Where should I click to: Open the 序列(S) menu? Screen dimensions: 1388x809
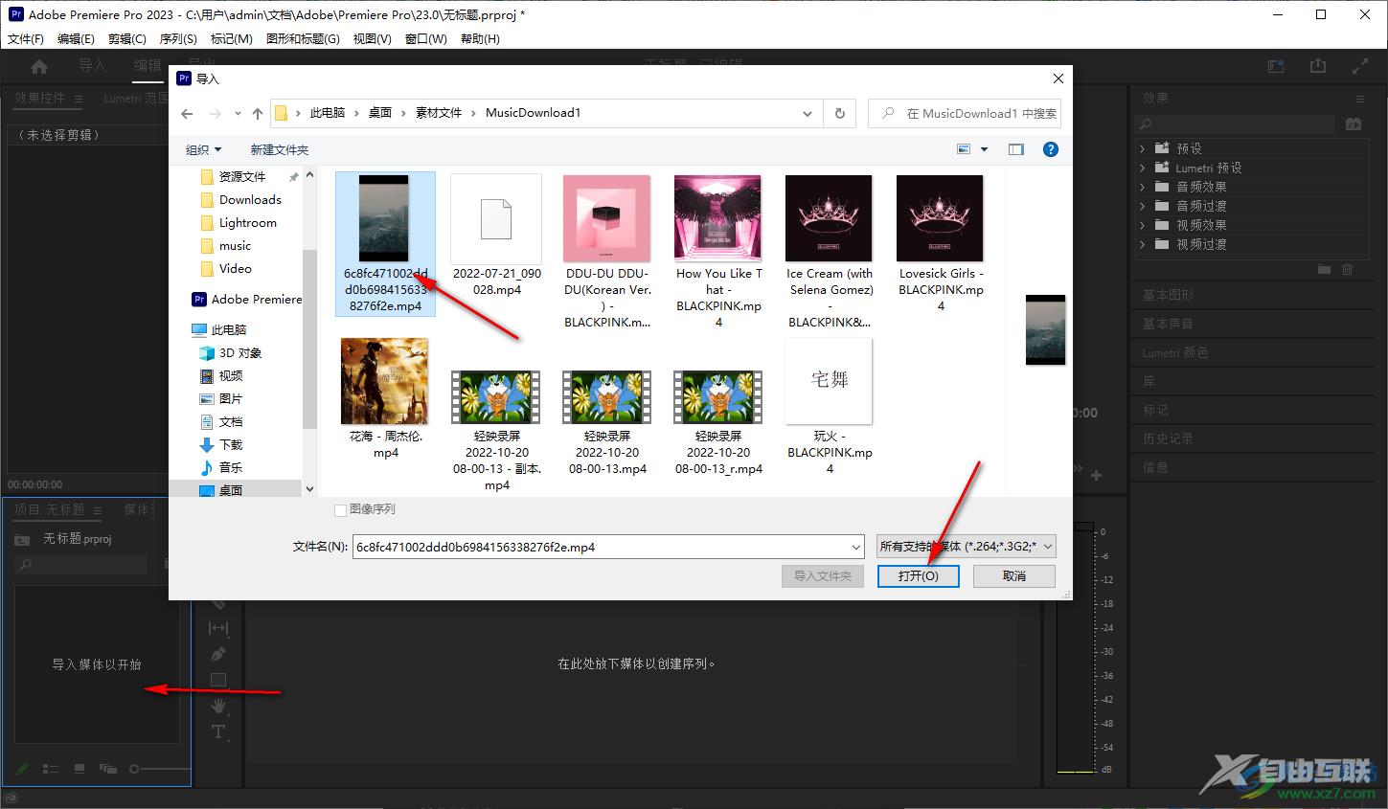click(178, 39)
